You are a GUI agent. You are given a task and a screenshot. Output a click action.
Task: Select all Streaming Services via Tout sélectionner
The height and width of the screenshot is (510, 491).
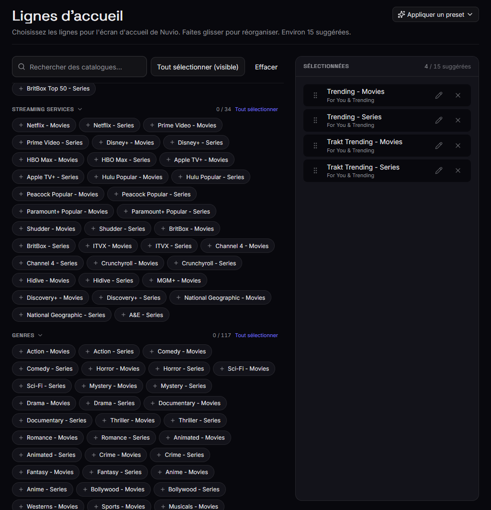[257, 109]
